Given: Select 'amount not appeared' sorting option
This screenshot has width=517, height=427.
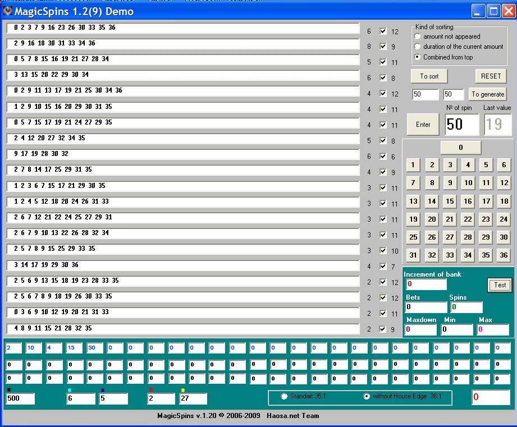Looking at the screenshot, I should tap(418, 36).
